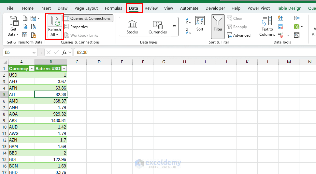The width and height of the screenshot is (316, 174).
Task: Click the Select All corner triangle
Action: [x=6, y=62]
